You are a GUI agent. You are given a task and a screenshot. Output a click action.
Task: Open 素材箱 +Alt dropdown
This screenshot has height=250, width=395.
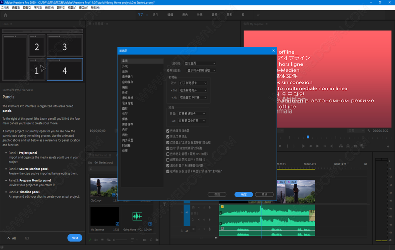(193, 98)
